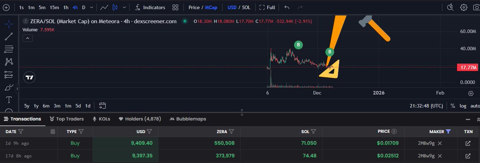Select the D daily timeframe

(84, 7)
